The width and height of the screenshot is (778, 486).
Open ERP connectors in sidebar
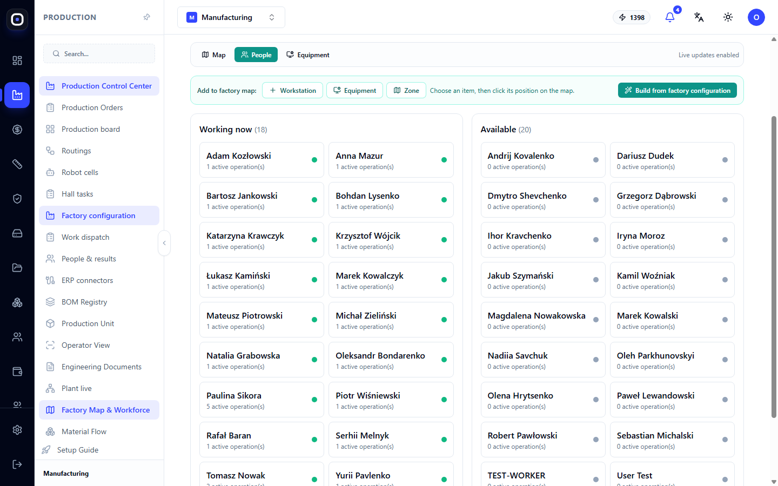click(x=99, y=280)
